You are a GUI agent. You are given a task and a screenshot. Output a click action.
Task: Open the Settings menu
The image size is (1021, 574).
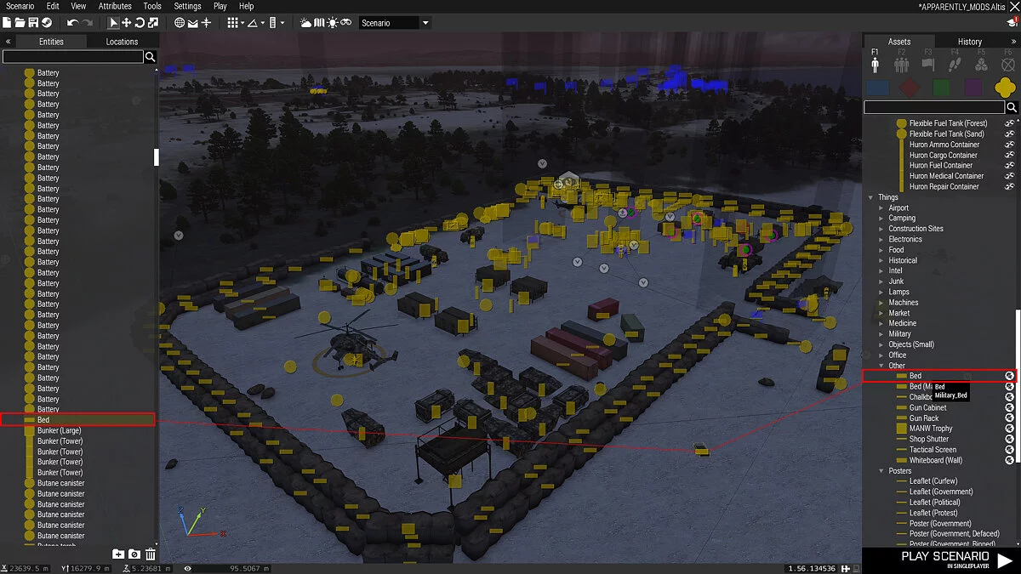tap(187, 6)
